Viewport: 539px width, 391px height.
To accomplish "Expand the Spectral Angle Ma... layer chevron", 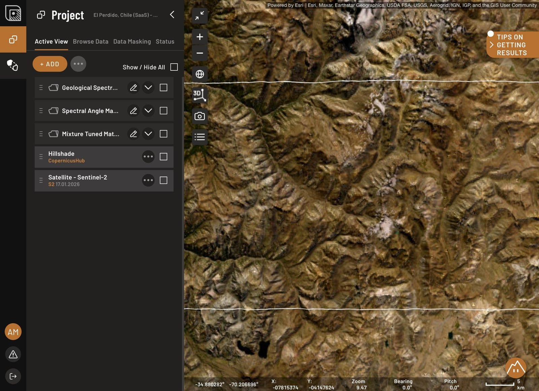I will tap(148, 111).
